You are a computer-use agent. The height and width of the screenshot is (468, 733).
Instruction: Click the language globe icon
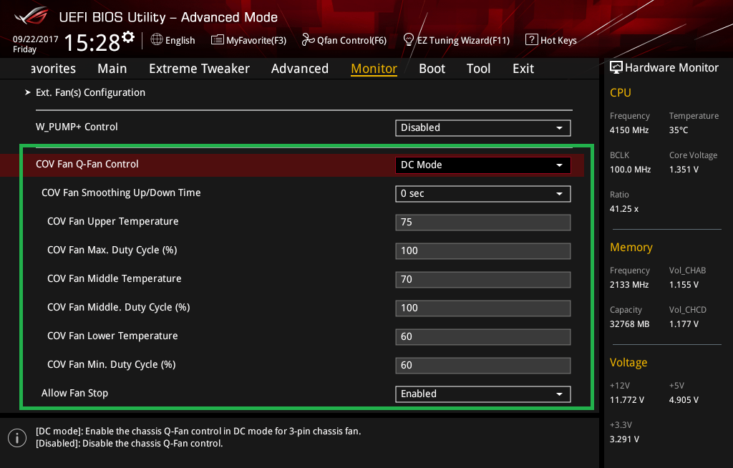157,40
